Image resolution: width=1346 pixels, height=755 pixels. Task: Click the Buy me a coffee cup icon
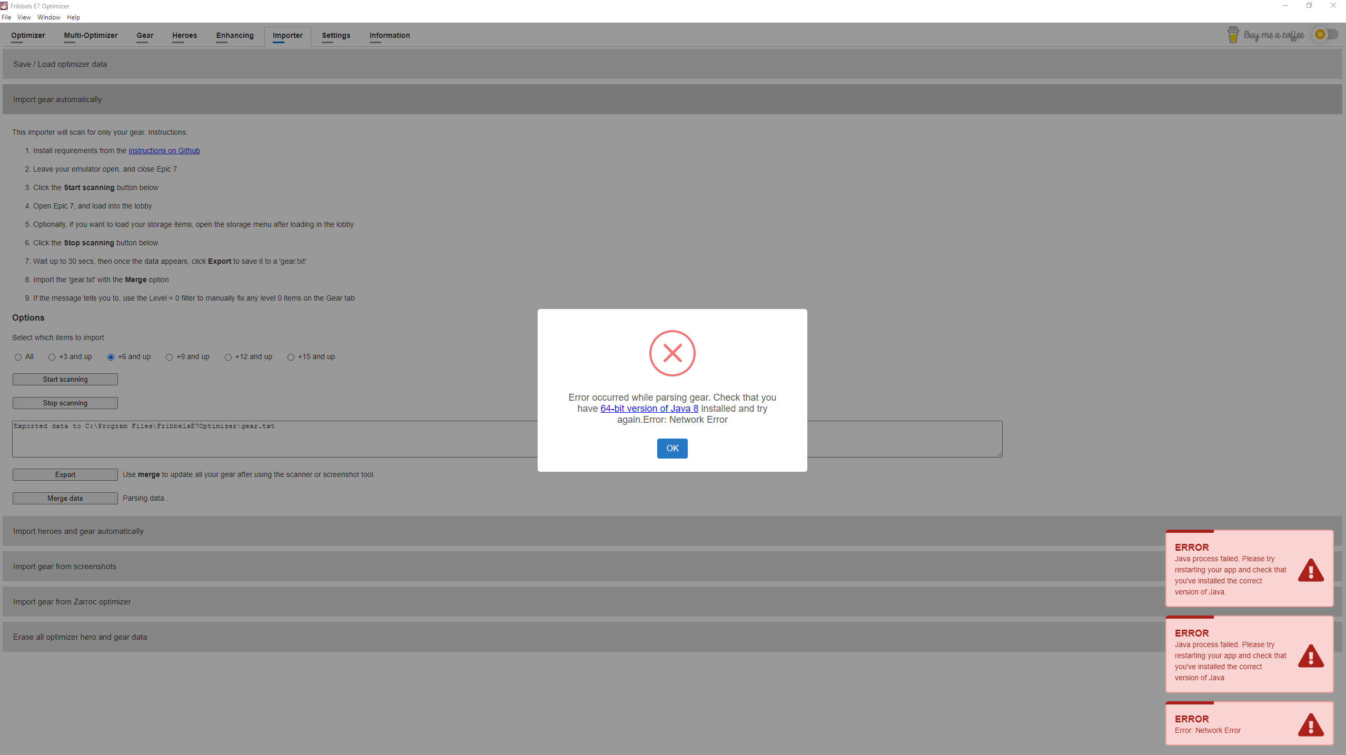(x=1234, y=34)
